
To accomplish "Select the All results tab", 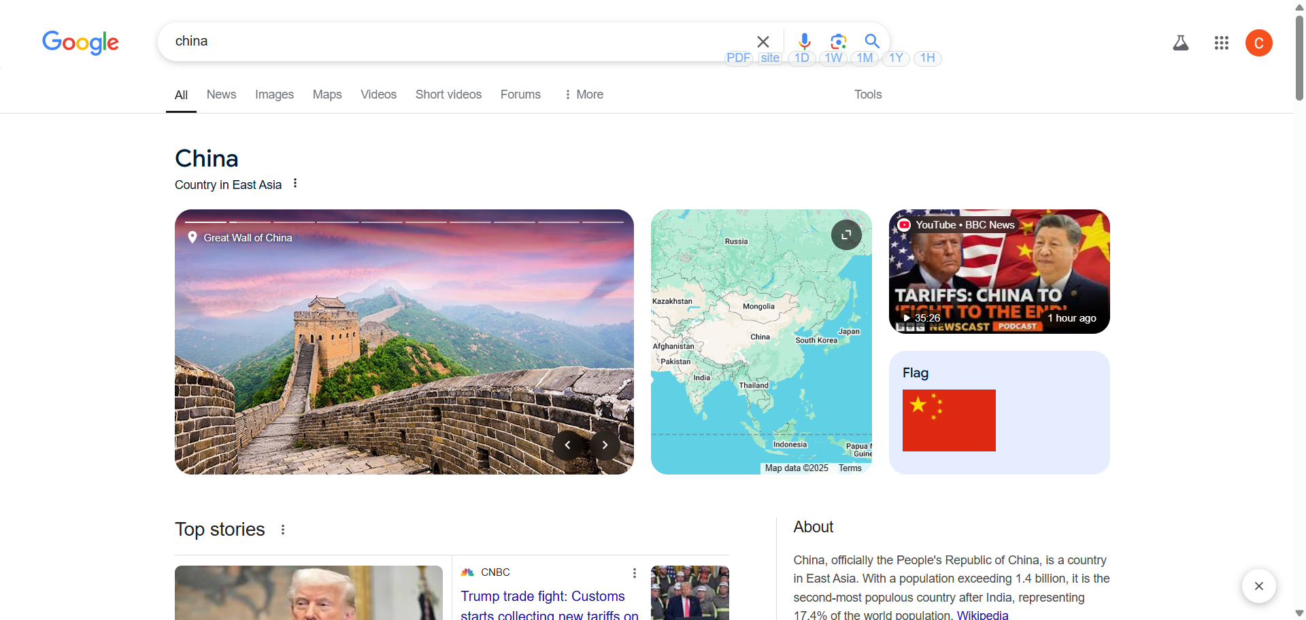I will point(181,95).
